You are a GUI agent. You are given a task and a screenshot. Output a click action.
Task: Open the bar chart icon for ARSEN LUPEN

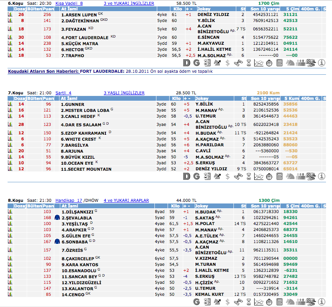10,14
